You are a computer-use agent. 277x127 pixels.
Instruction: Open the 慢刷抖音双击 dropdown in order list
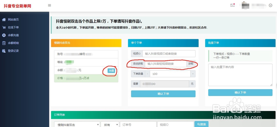[x=77, y=125]
